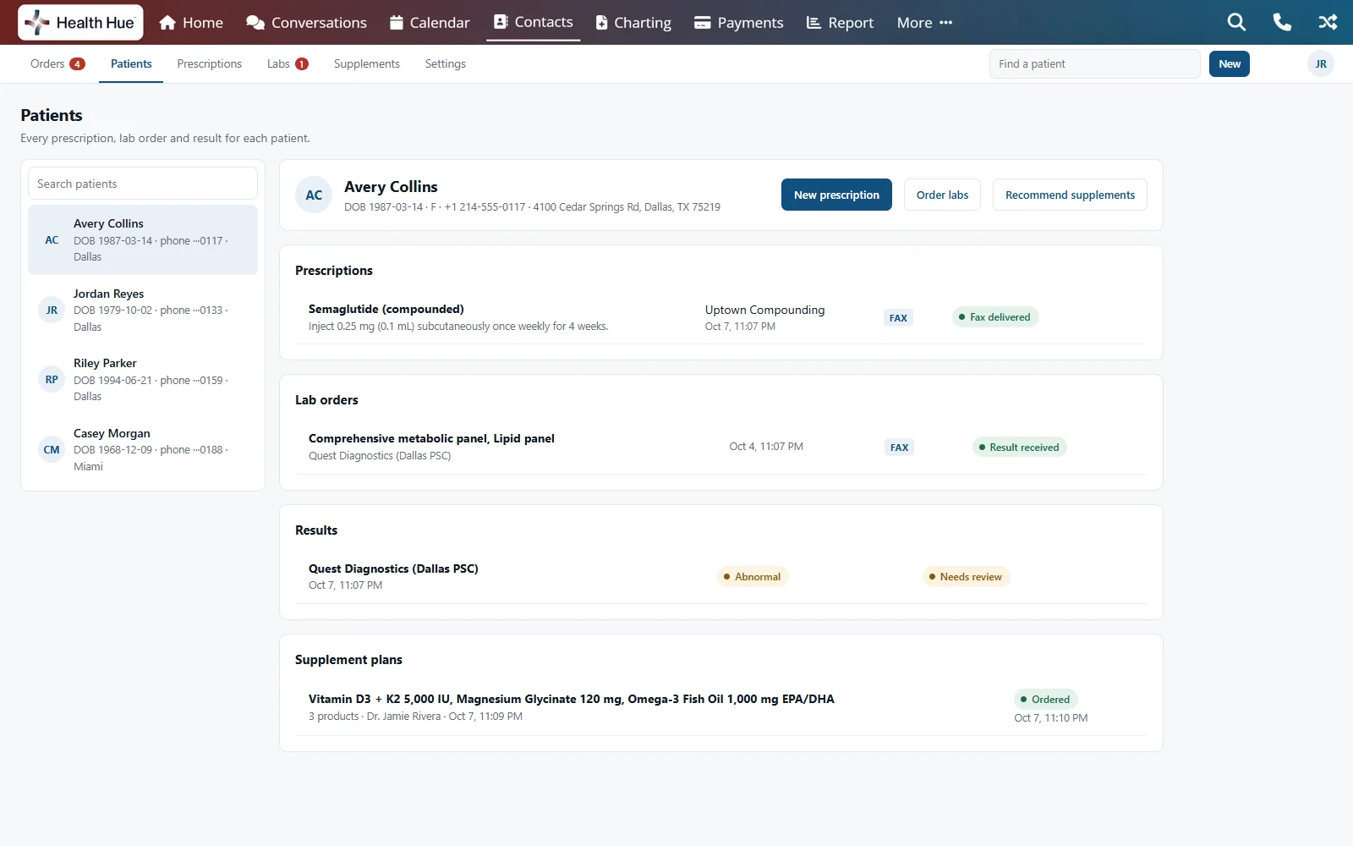Select patient Jordan Reyes
Image resolution: width=1353 pixels, height=846 pixels.
tap(143, 310)
